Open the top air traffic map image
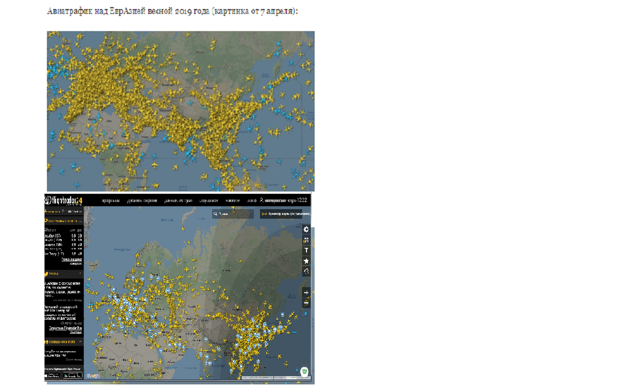 [181, 111]
